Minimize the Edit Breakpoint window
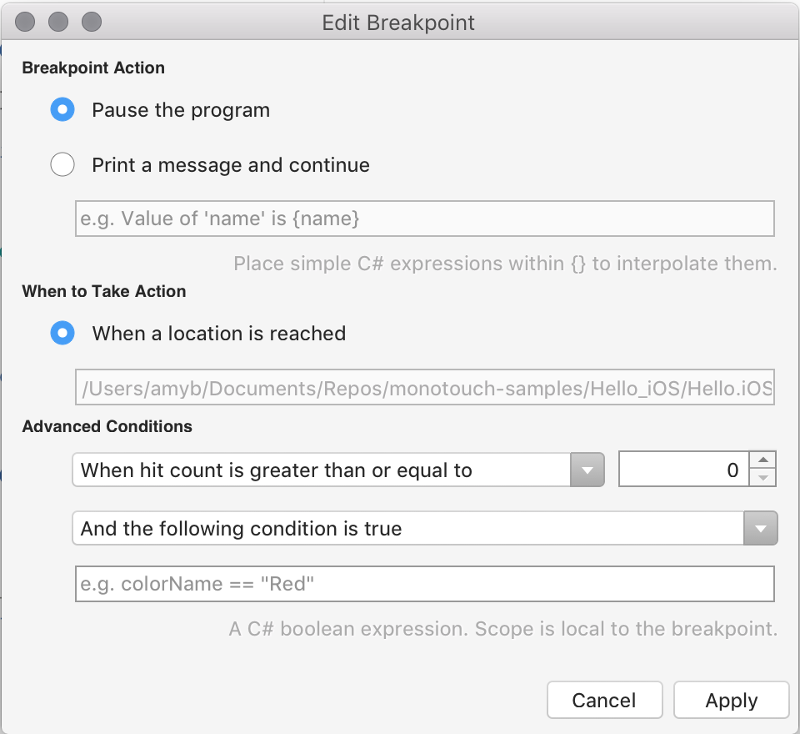The height and width of the screenshot is (734, 800). point(58,22)
